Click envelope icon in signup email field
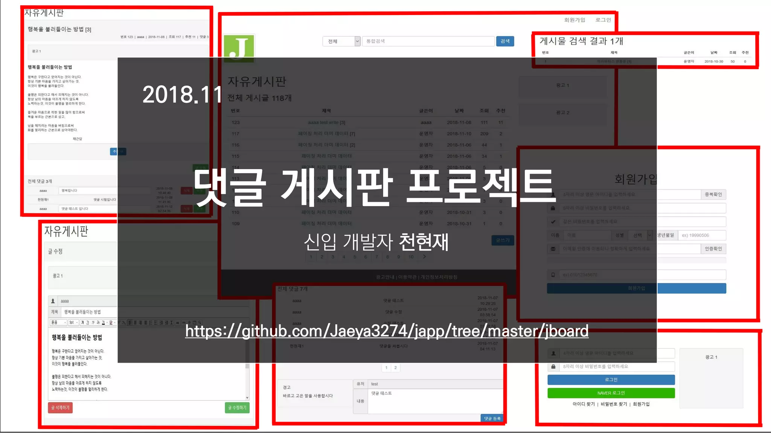The image size is (771, 433). [553, 248]
